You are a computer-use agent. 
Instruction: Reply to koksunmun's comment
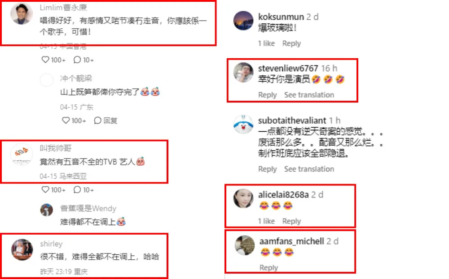click(291, 43)
